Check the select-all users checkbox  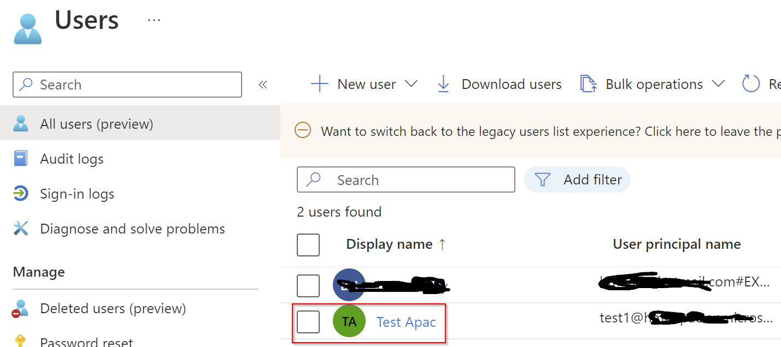(x=308, y=244)
